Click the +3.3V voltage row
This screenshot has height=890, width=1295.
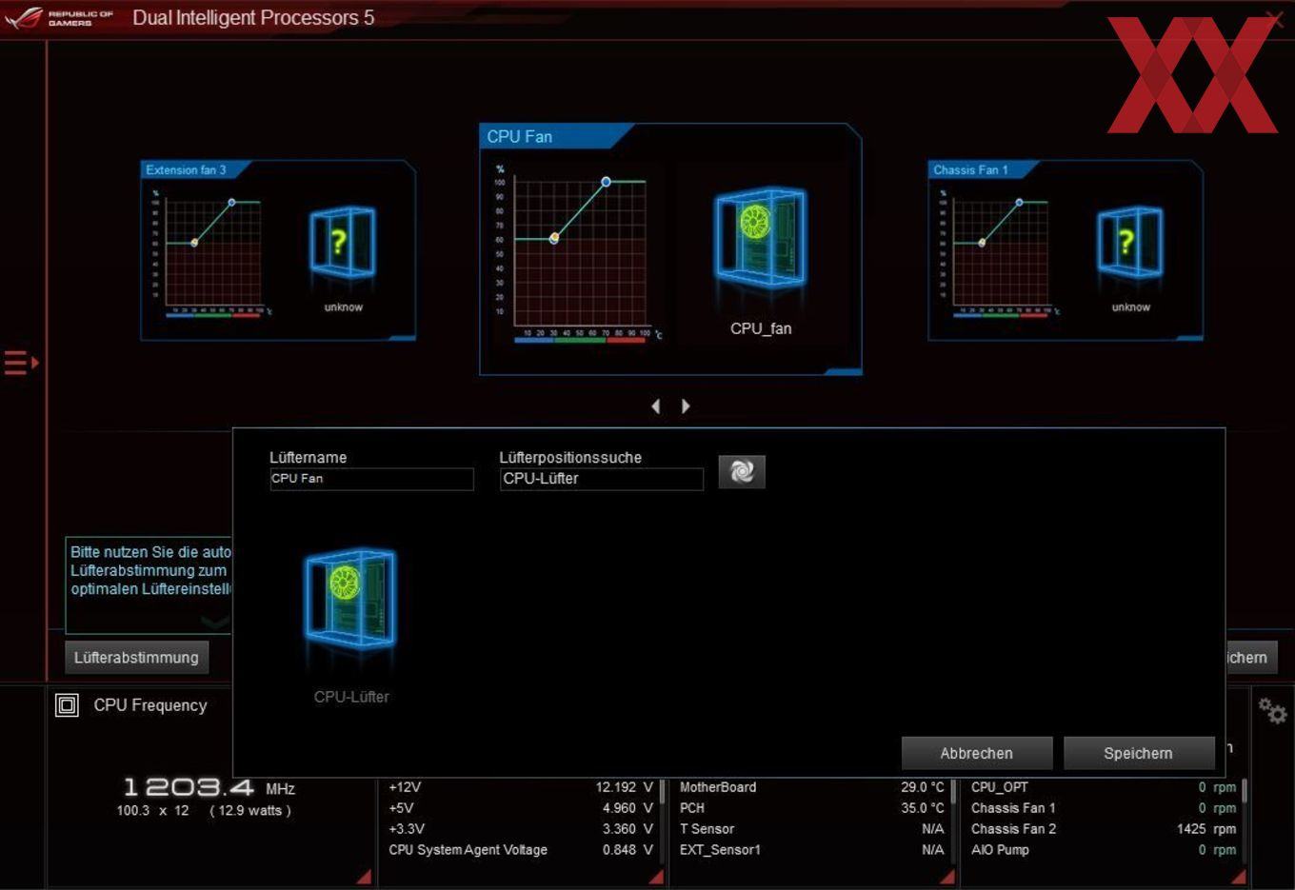tap(520, 829)
